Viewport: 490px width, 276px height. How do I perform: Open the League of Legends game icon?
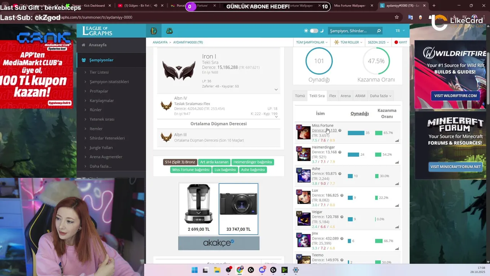pos(154,31)
